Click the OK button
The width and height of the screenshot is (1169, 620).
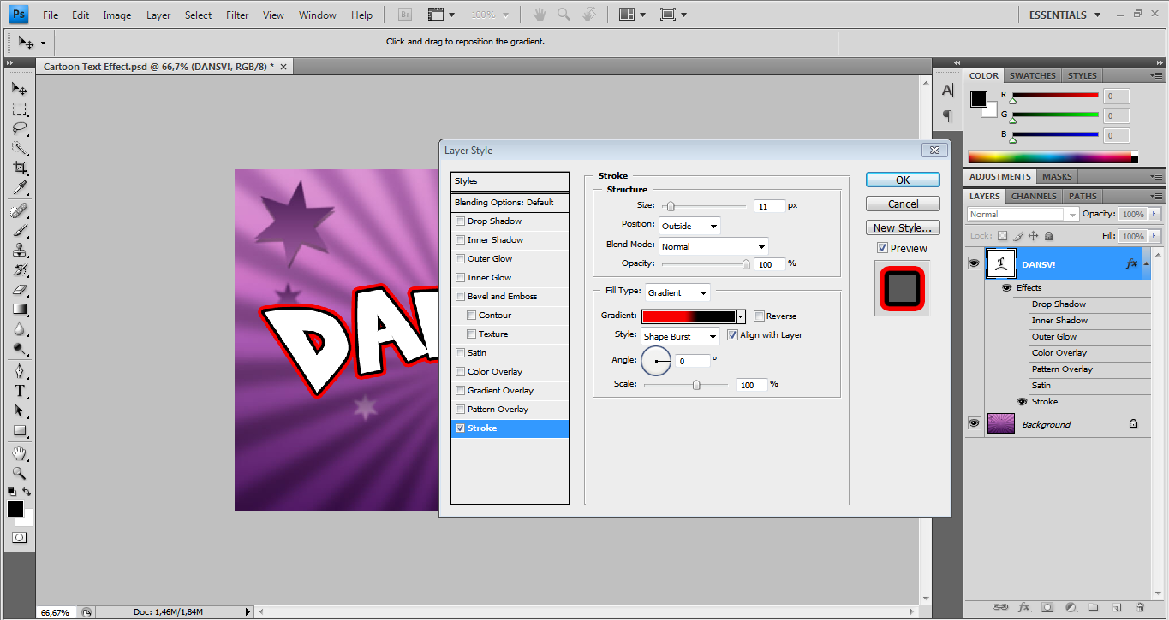[903, 180]
